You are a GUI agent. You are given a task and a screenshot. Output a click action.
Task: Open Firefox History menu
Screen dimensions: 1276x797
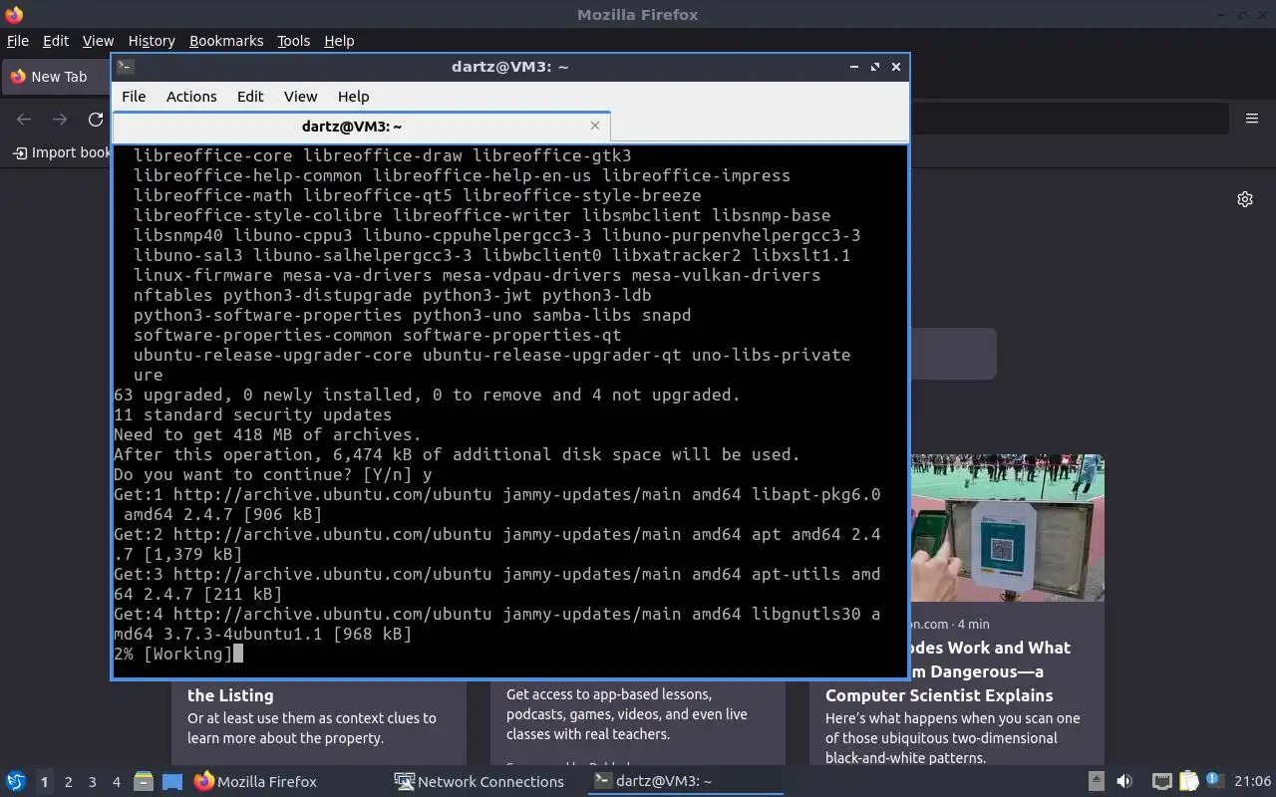152,41
